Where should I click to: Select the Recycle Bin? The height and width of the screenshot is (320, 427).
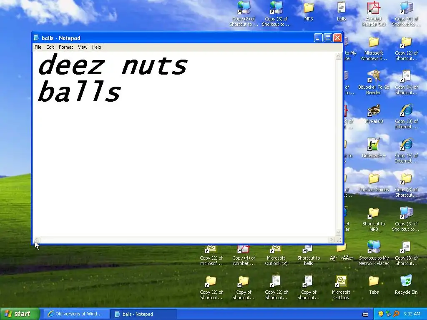click(x=406, y=285)
